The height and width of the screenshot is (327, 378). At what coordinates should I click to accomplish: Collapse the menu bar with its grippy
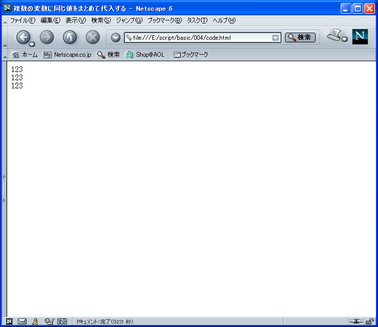[5, 21]
